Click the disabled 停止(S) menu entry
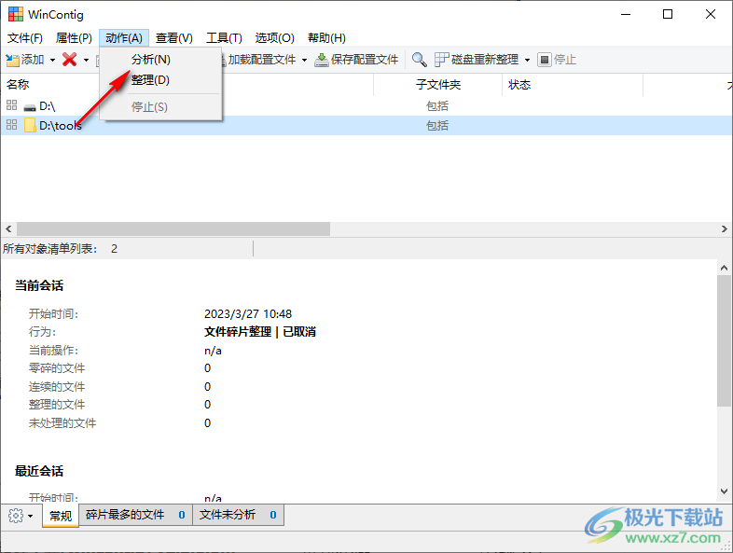The height and width of the screenshot is (553, 733). (160, 107)
